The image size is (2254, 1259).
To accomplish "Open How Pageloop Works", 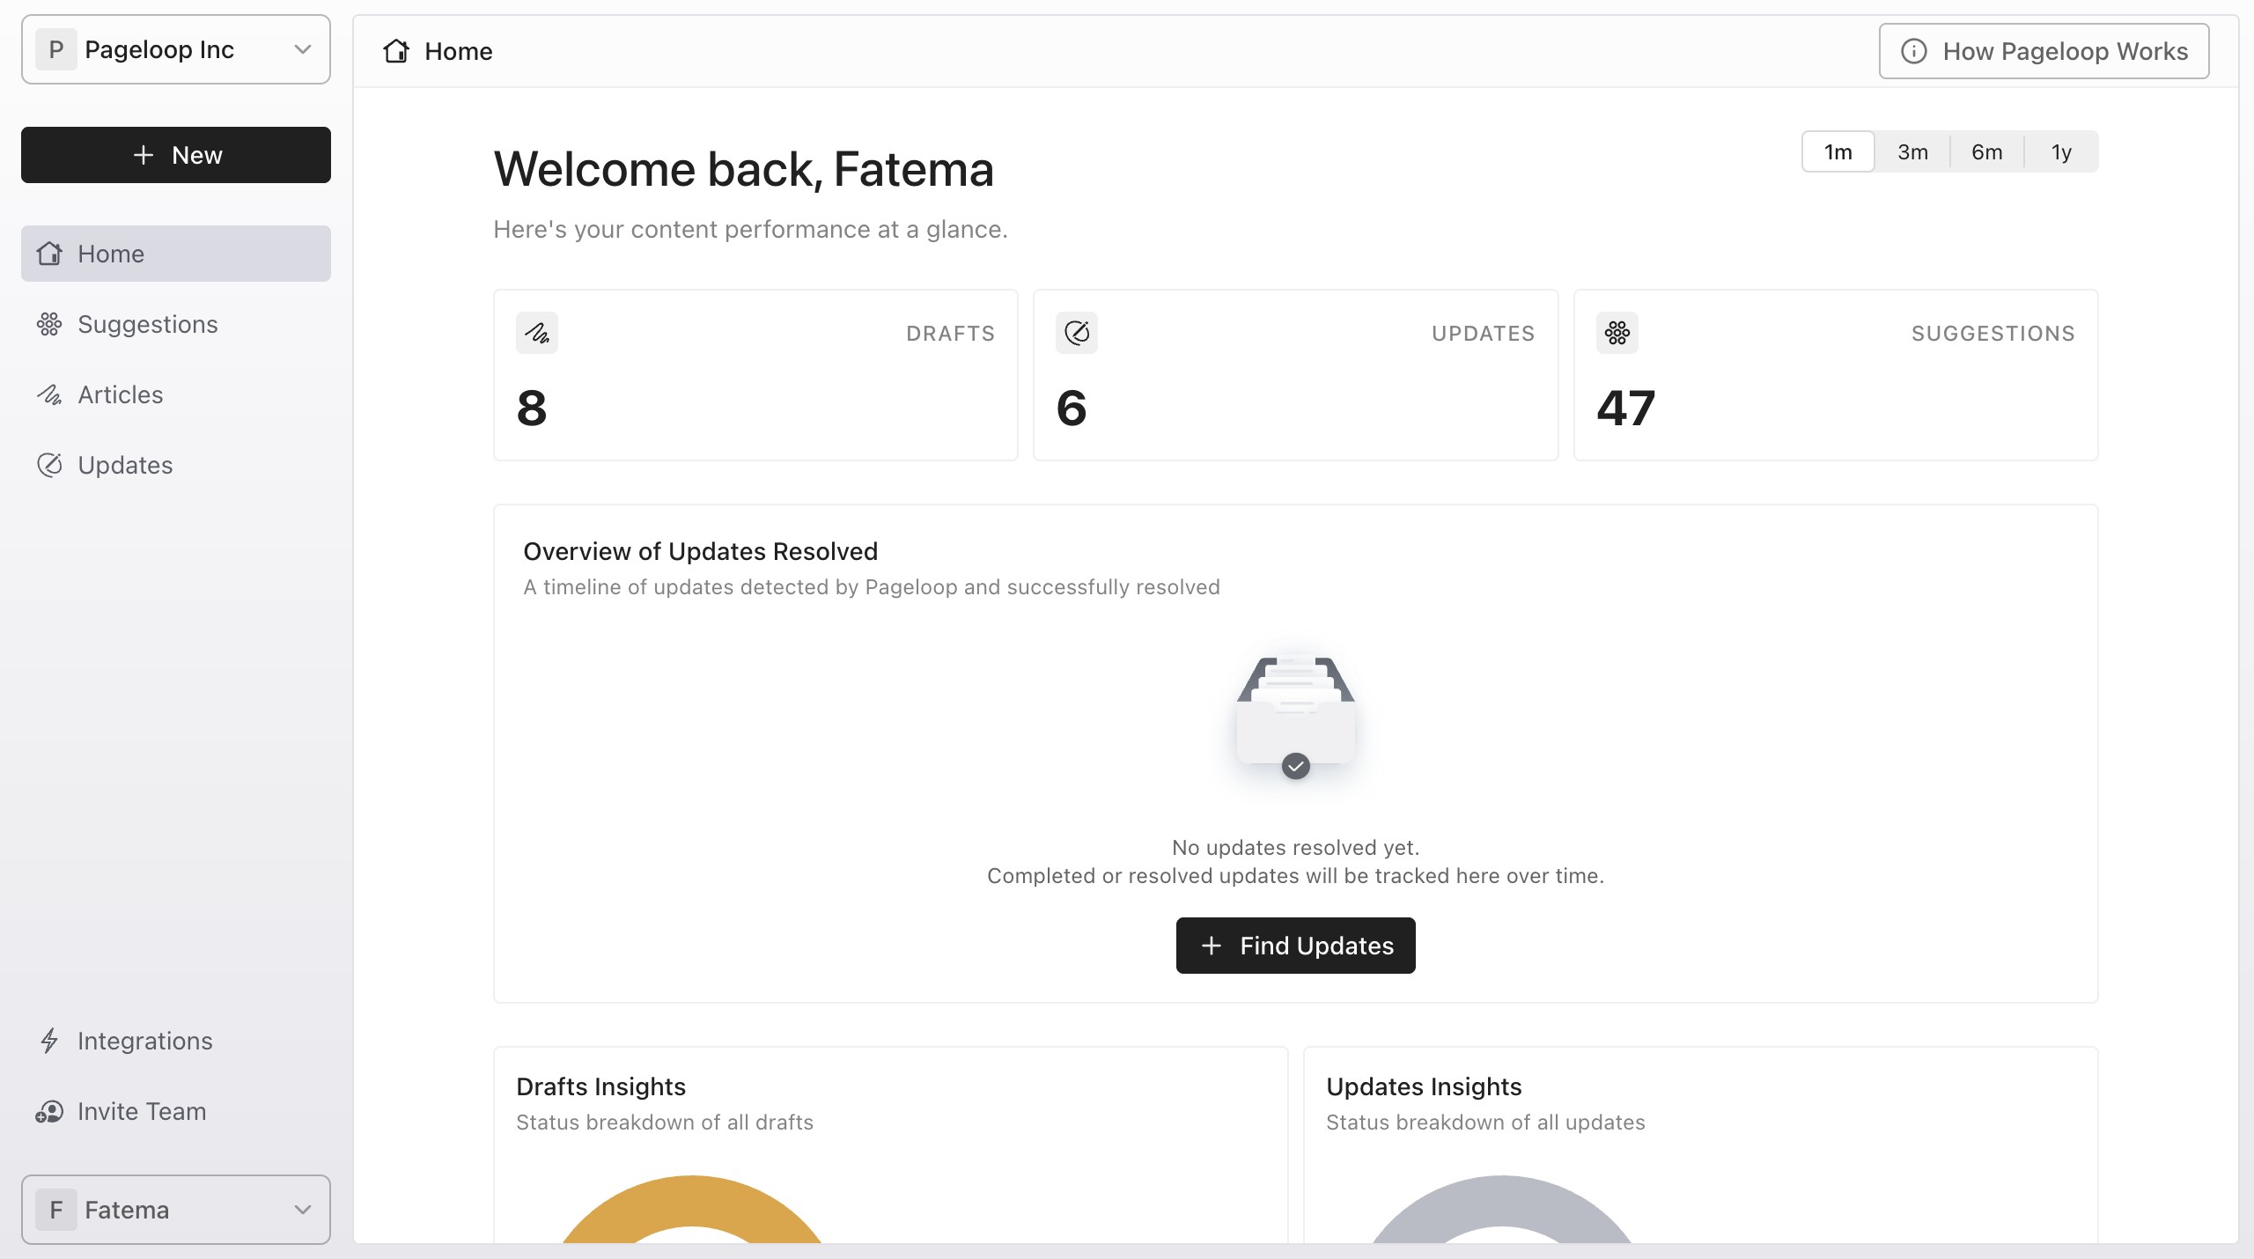I will tap(2044, 51).
